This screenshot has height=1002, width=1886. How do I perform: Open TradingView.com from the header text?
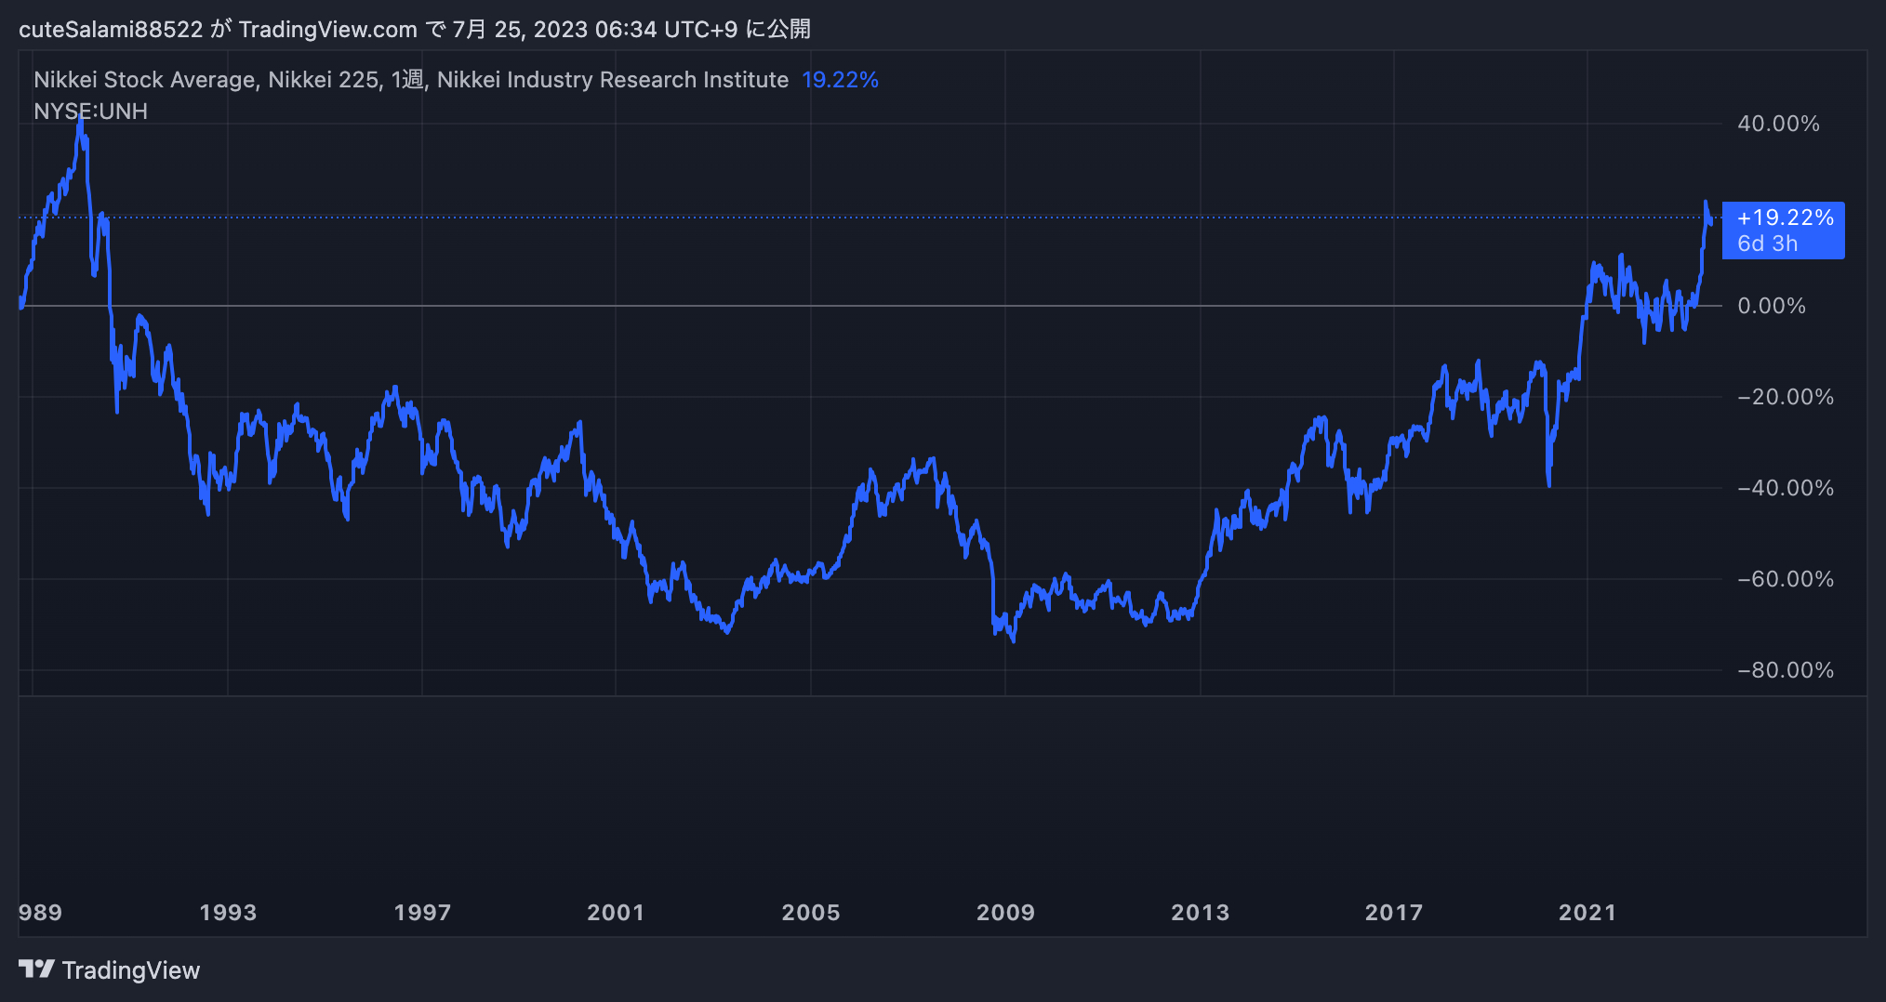tap(327, 28)
